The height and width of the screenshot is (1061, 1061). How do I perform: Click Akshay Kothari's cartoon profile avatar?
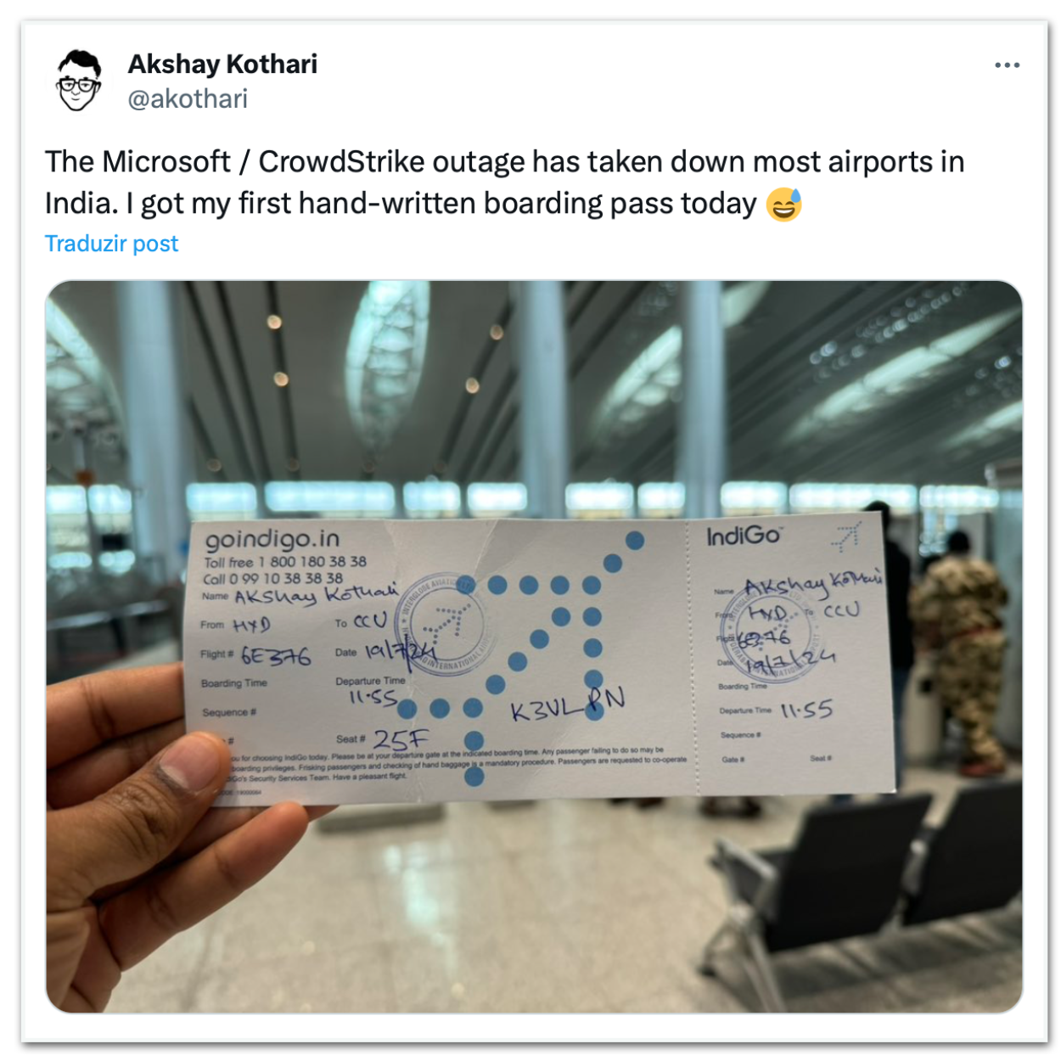click(79, 81)
